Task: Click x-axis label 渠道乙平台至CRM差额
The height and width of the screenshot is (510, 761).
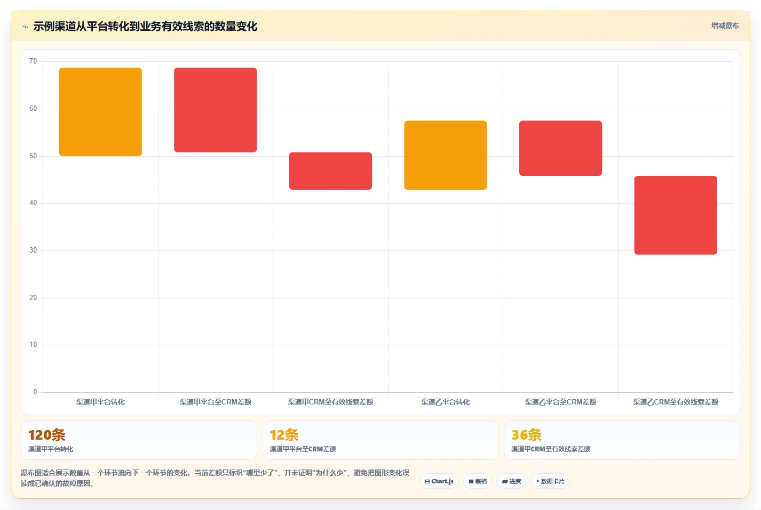Action: 560,402
